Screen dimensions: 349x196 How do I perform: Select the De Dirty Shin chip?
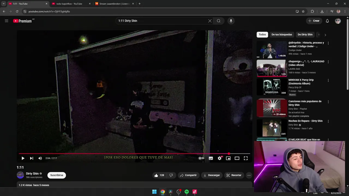(305, 35)
